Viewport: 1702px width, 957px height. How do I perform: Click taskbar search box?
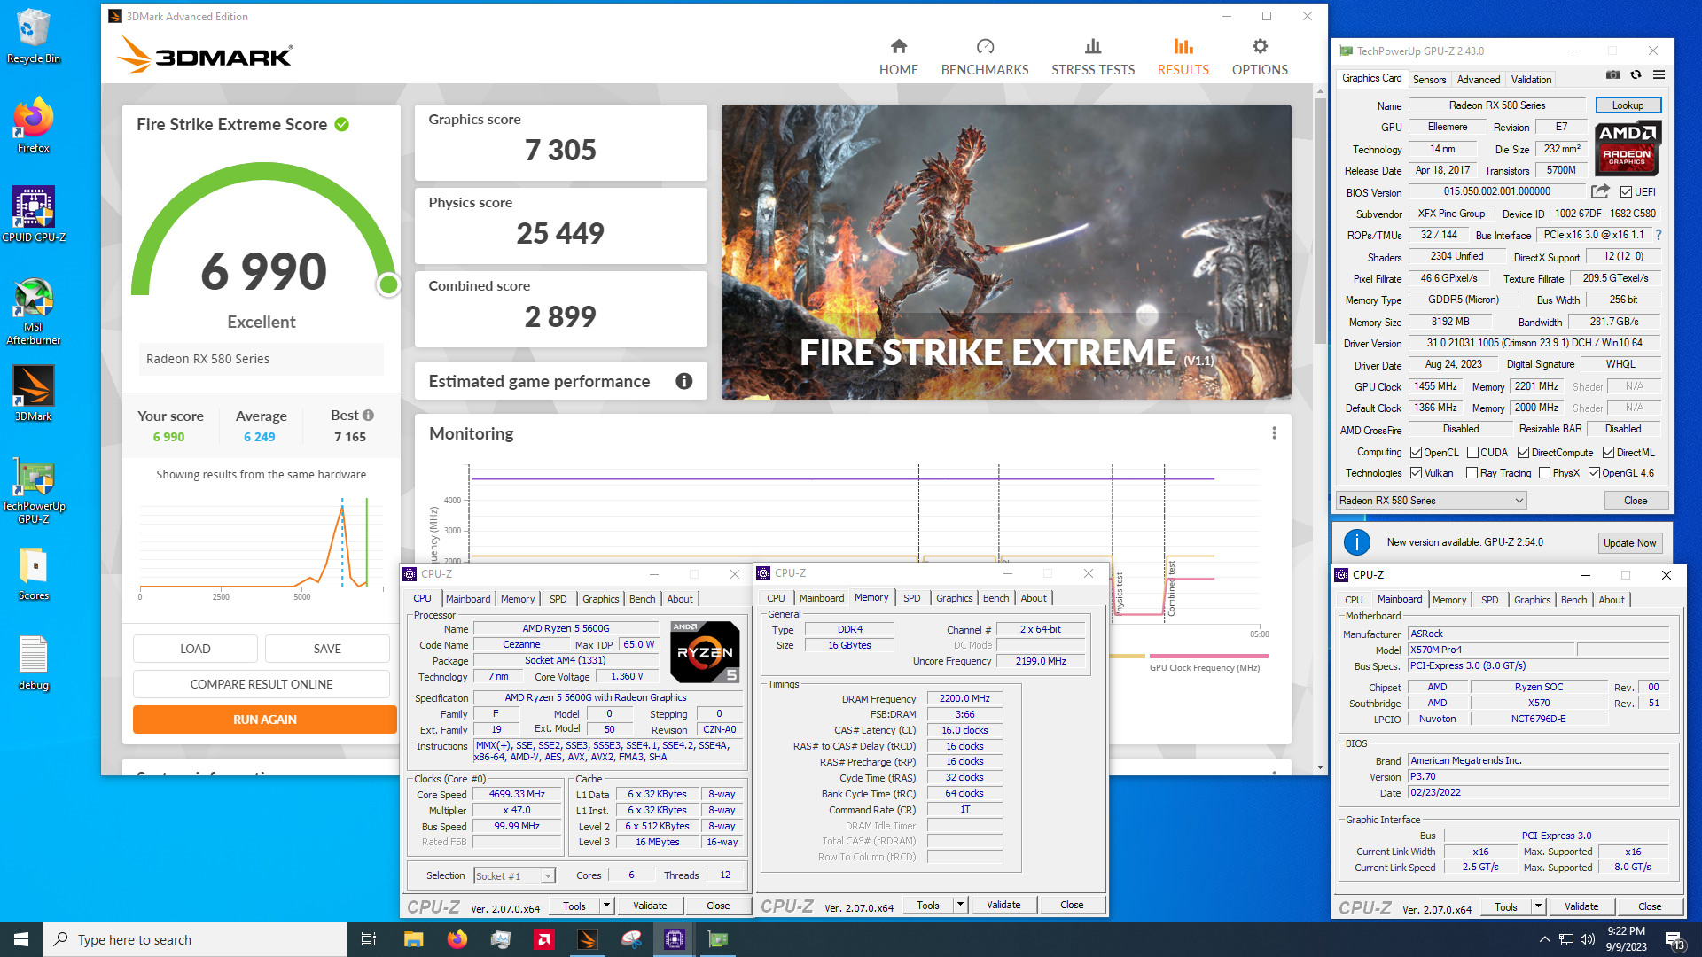(x=195, y=939)
